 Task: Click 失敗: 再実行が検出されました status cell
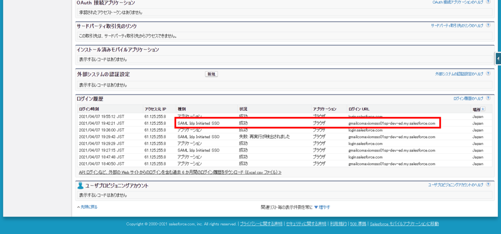(x=264, y=137)
